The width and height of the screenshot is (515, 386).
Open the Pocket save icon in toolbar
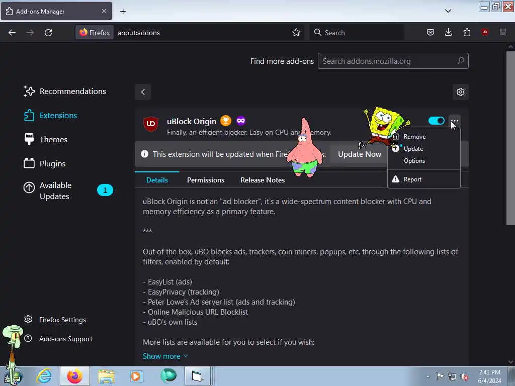(x=431, y=33)
